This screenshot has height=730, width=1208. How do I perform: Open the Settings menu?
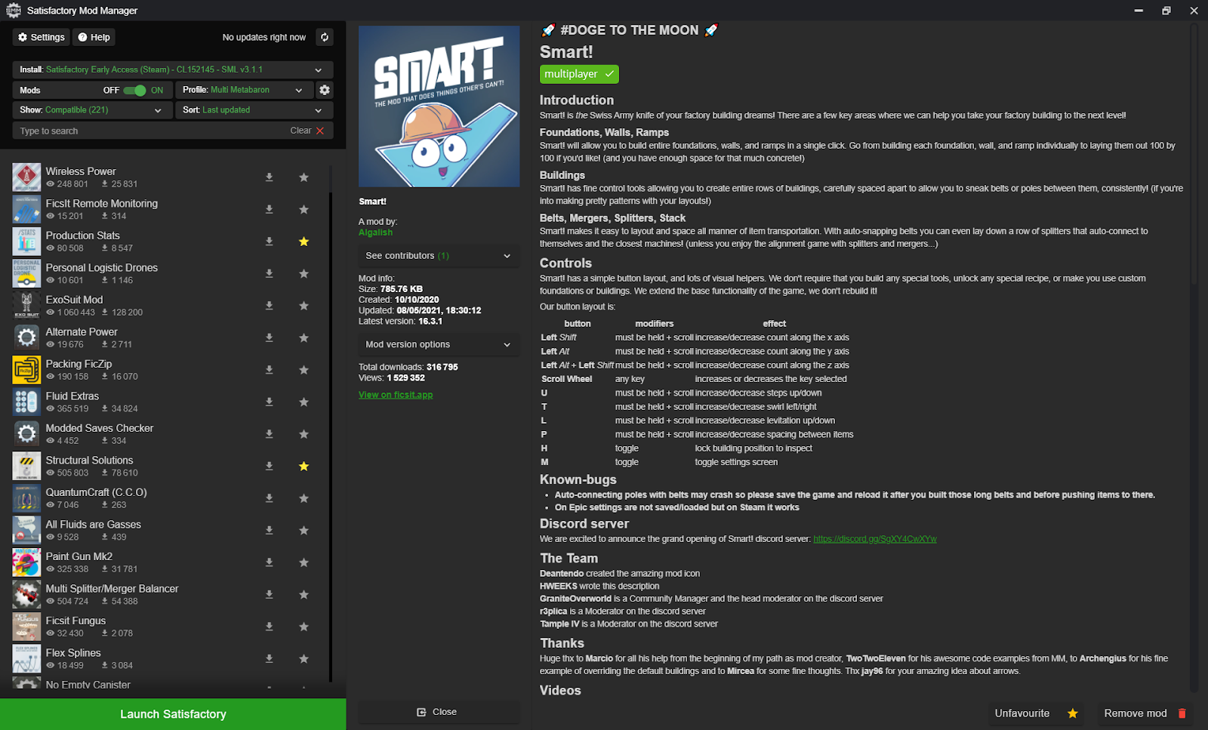pyautogui.click(x=42, y=37)
